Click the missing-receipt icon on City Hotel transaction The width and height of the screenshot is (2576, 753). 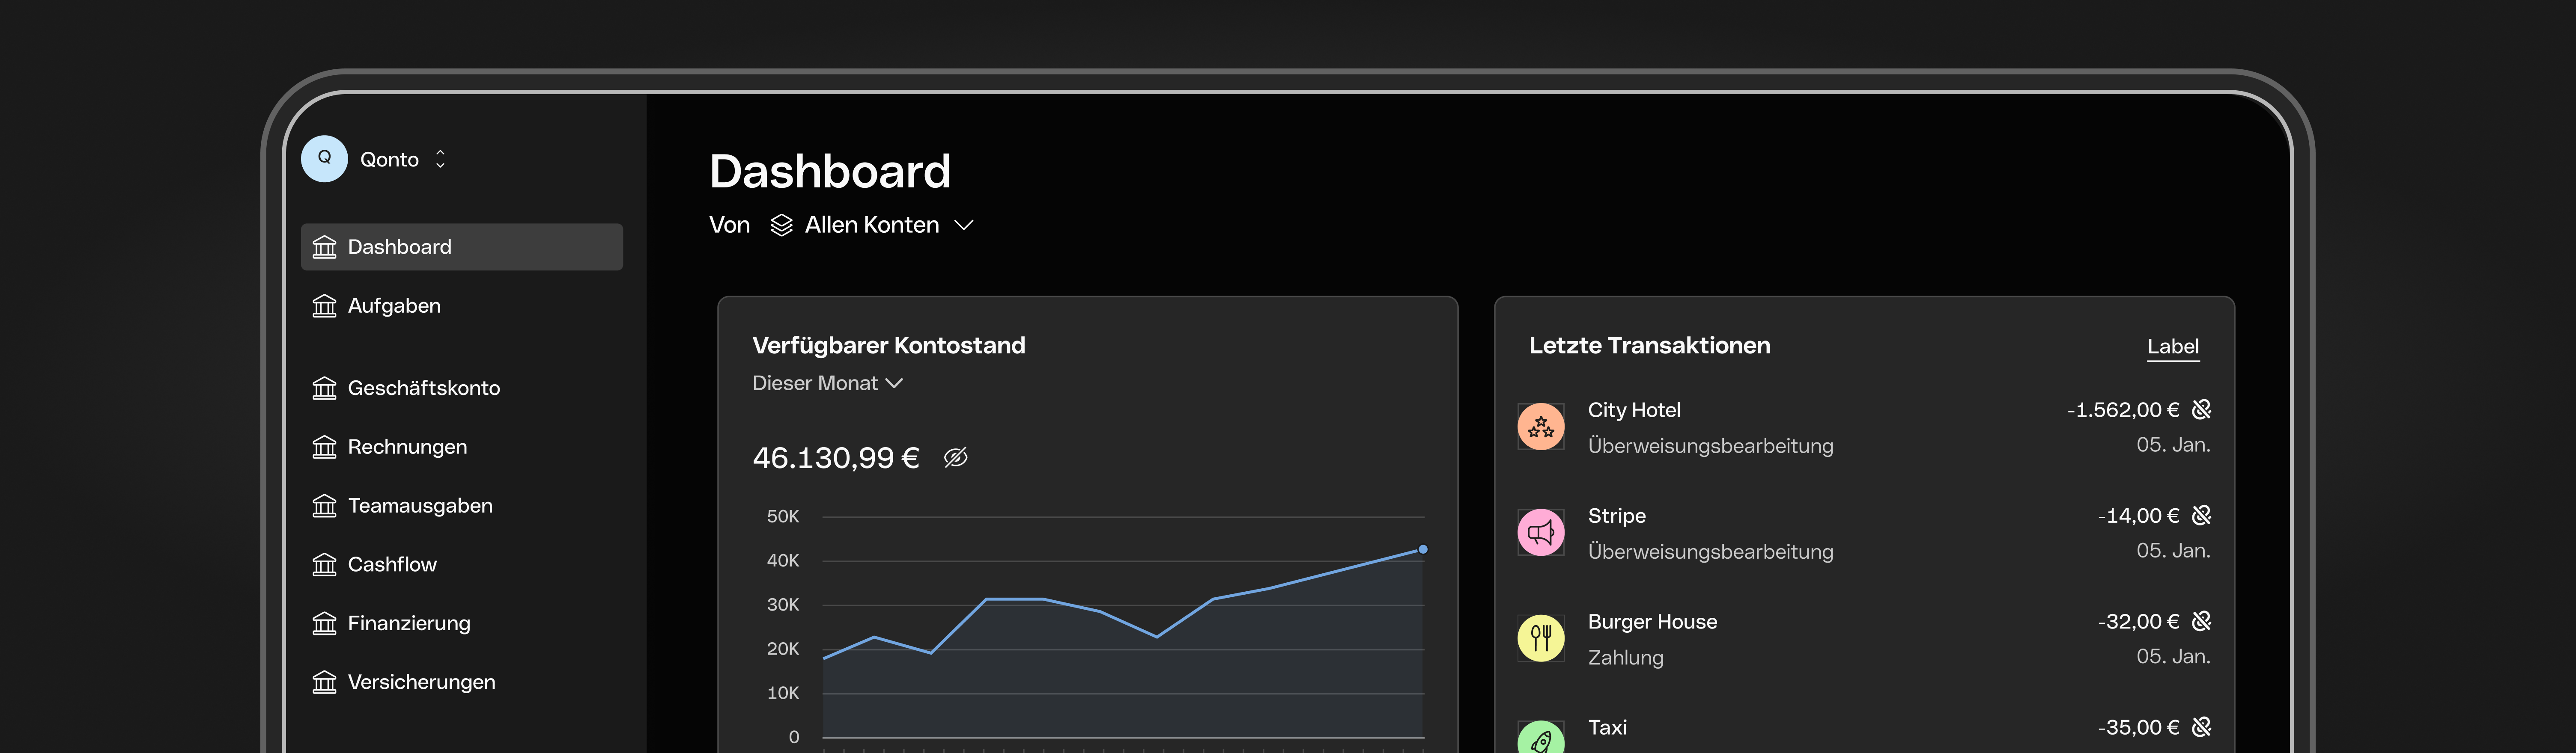pyautogui.click(x=2200, y=409)
